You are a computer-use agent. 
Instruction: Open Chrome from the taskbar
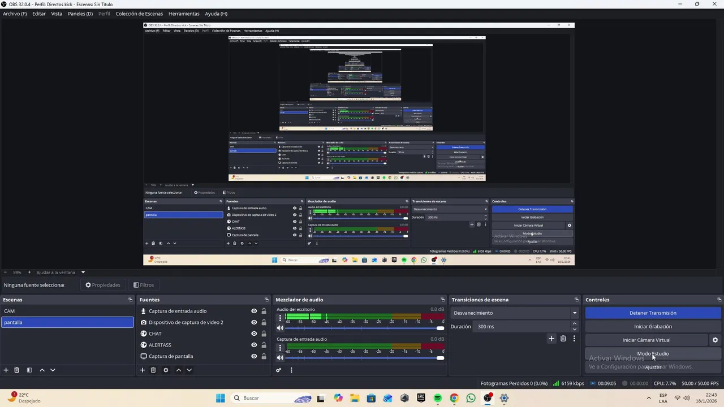pos(454,398)
